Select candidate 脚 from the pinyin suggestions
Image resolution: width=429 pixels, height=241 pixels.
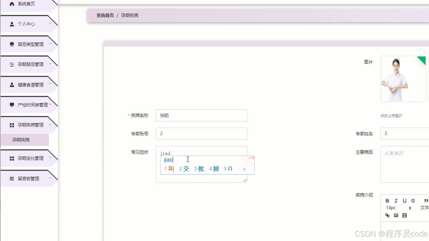(x=215, y=169)
